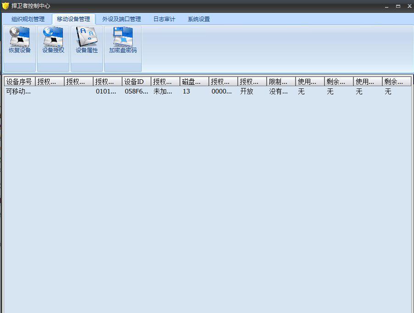The image size is (414, 313).
Task: Switch to the 组织规划管理 tab
Action: point(28,19)
